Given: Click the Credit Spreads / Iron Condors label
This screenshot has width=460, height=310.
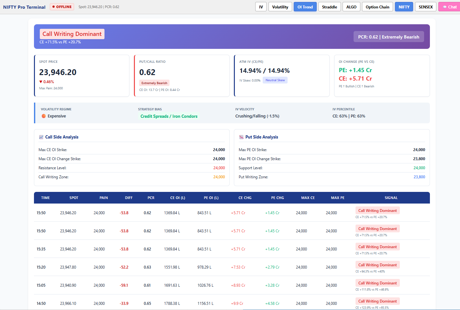Looking at the screenshot, I should (169, 116).
